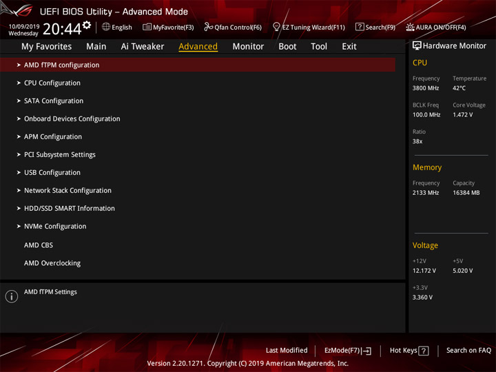Click +12V reading 12.172 V
The width and height of the screenshot is (496, 372).
[424, 271]
